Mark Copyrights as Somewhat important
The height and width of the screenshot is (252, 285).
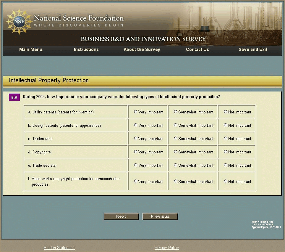pyautogui.click(x=176, y=152)
